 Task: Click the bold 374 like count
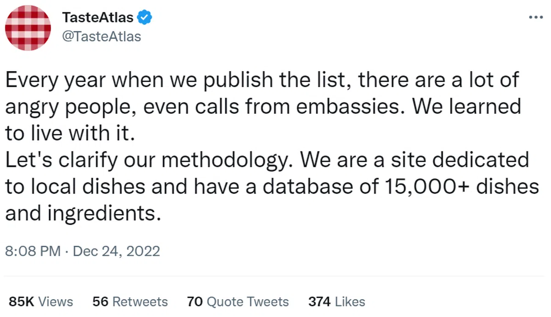point(320,301)
